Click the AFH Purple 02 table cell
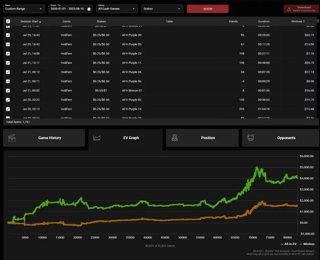Screen dimensions: 320x260 (132, 100)
